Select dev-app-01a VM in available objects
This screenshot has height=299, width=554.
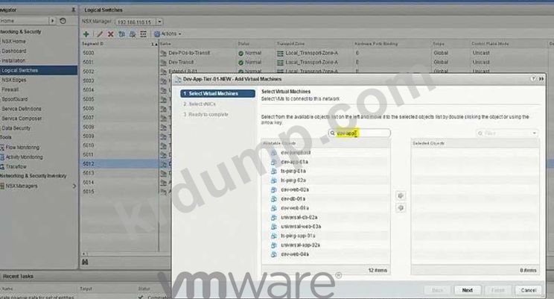point(294,162)
